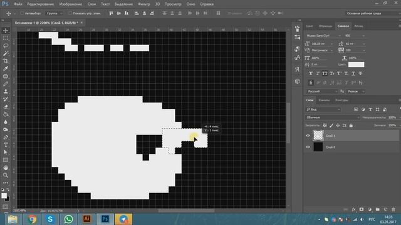Viewport: 401px width, 225px height.
Task: Select the Paint Bucket tool
Action: (6, 114)
